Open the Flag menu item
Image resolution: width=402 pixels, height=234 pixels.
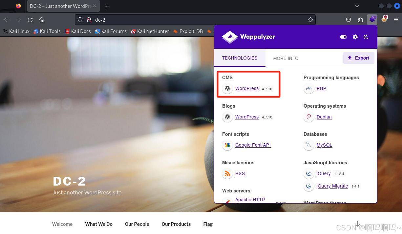[x=208, y=224]
